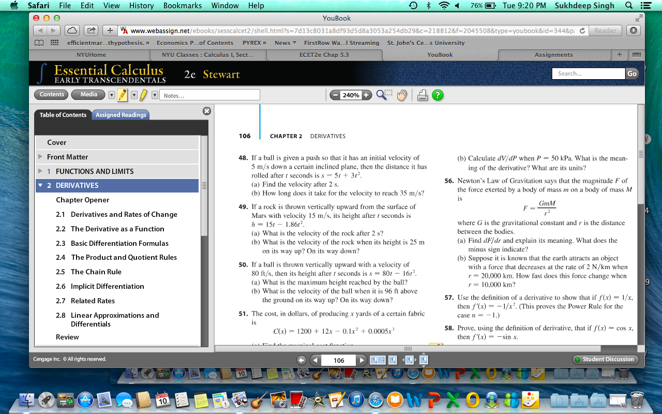Click the page number field

point(339,360)
